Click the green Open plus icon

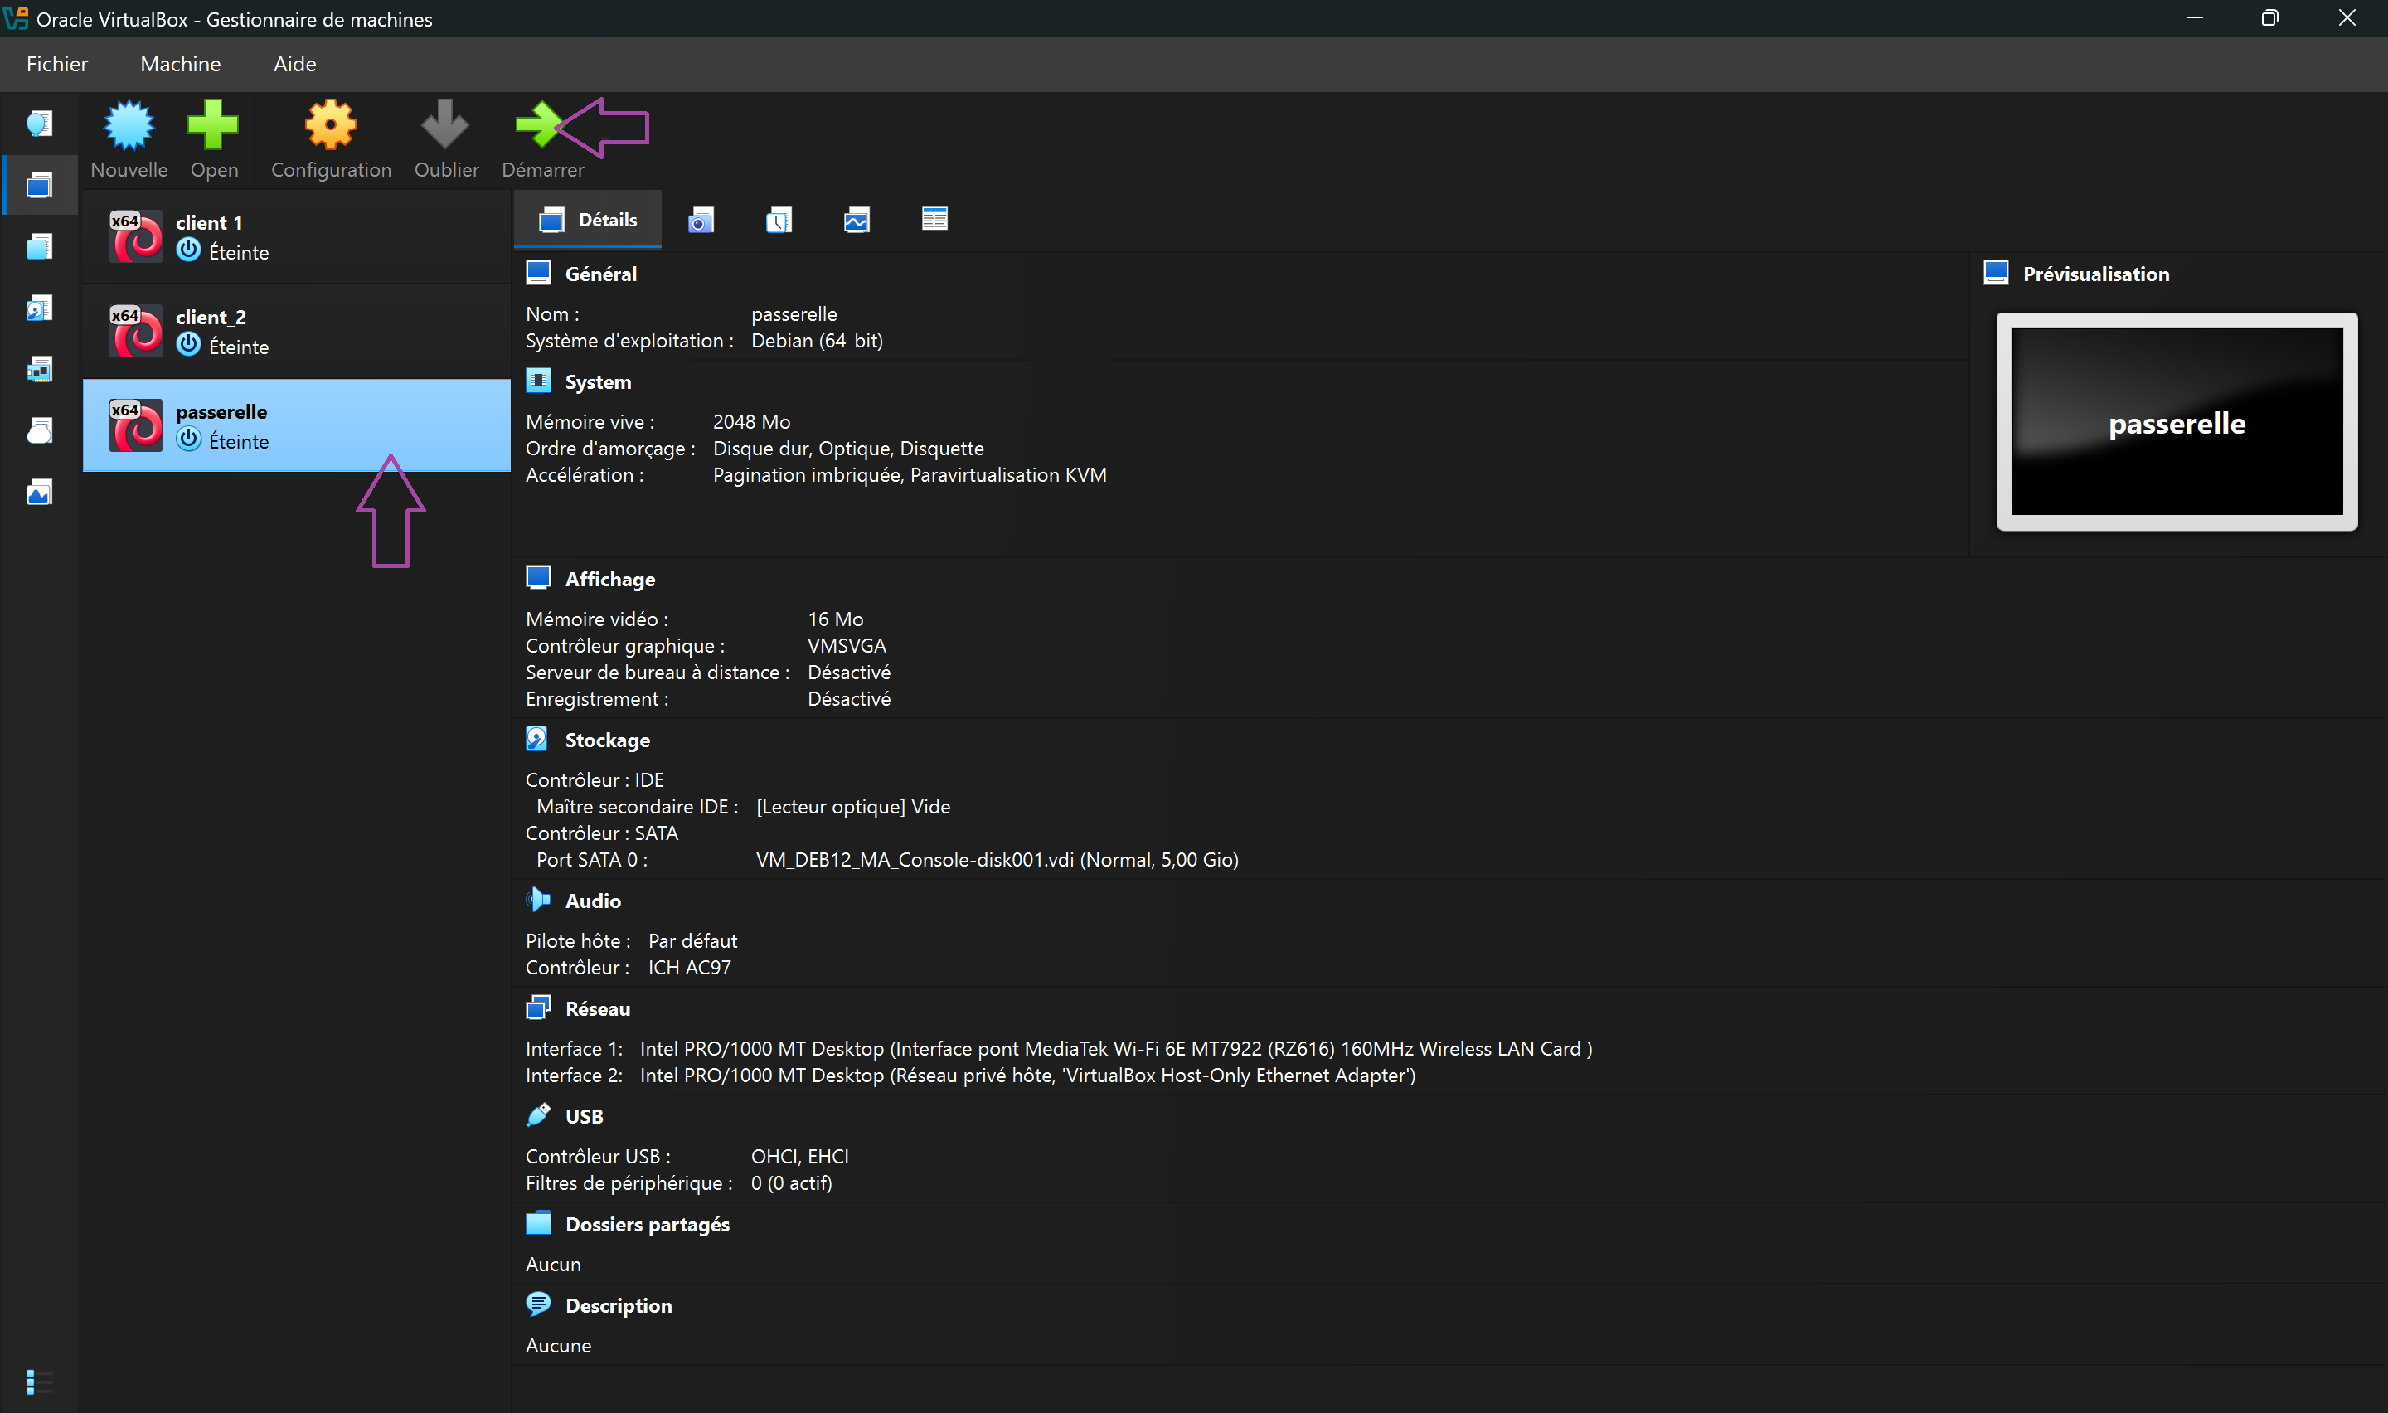click(213, 127)
